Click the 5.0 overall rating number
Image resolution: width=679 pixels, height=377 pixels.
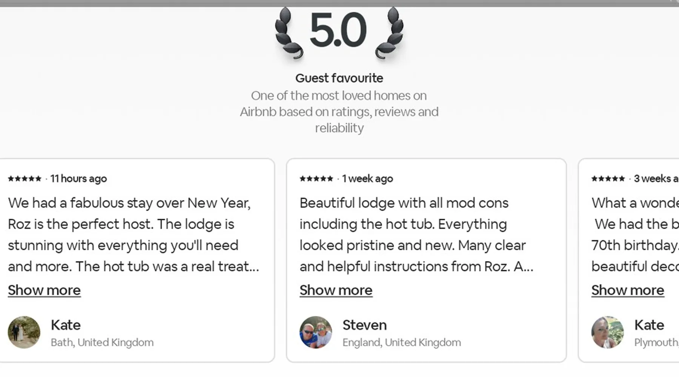pos(338,30)
